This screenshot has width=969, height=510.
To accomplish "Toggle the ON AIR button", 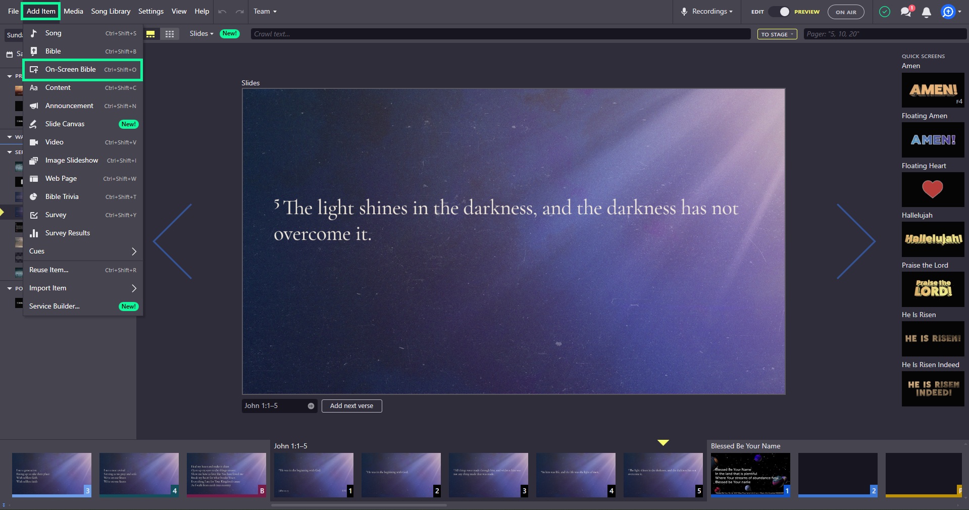I will [x=846, y=12].
